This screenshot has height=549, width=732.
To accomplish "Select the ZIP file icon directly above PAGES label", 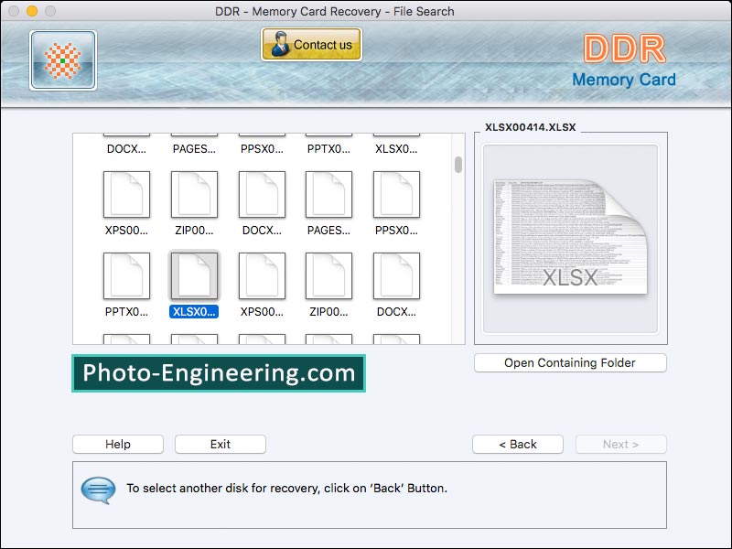I will (194, 195).
